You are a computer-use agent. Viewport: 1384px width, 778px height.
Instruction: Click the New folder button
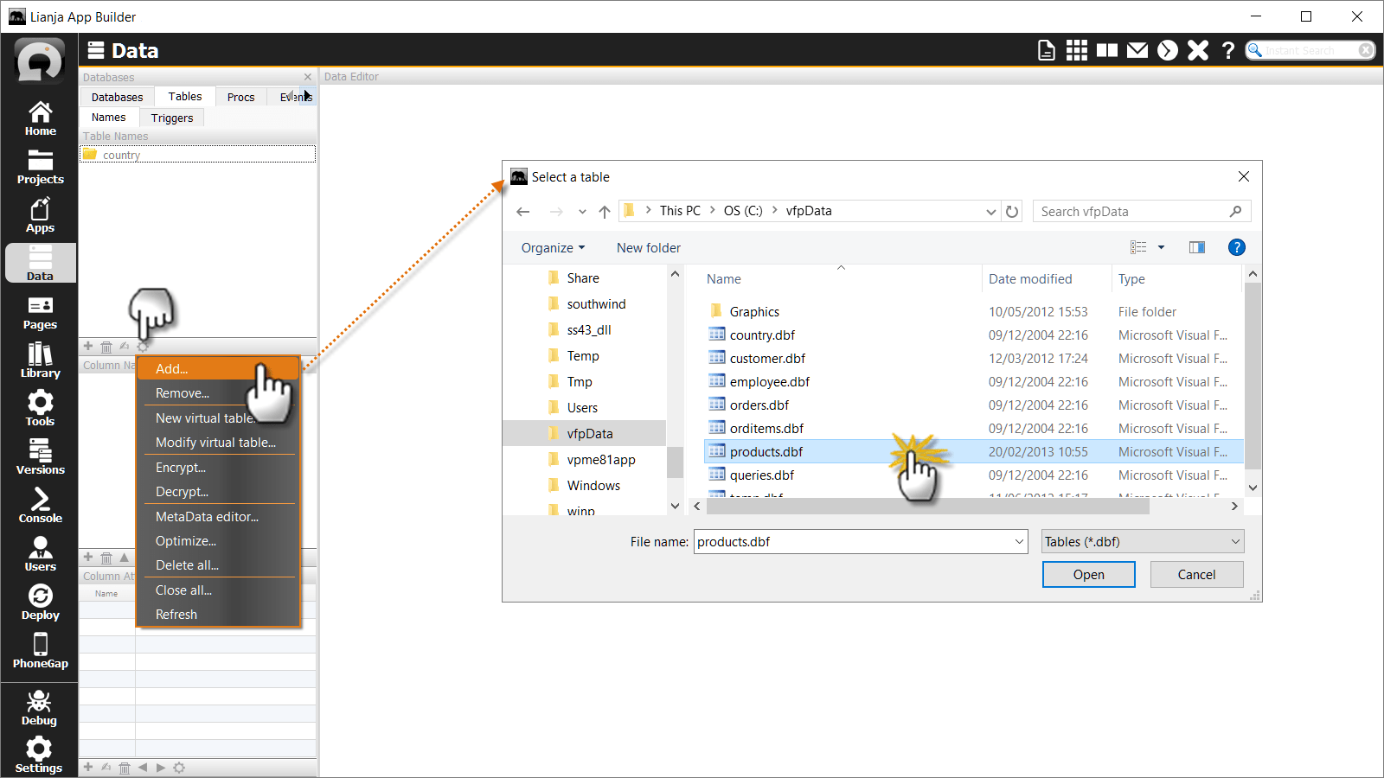648,247
